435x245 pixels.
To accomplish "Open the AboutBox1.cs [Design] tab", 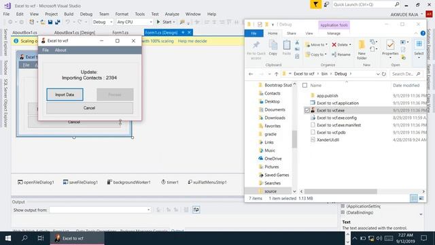I will click(74, 33).
